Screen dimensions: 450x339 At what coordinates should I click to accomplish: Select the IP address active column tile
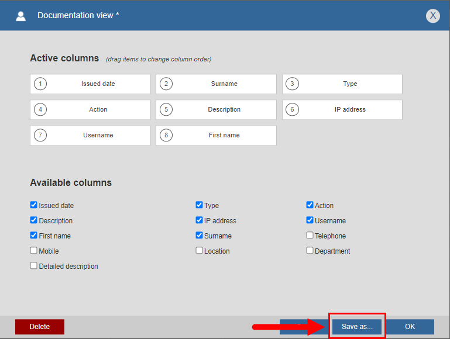click(x=342, y=109)
